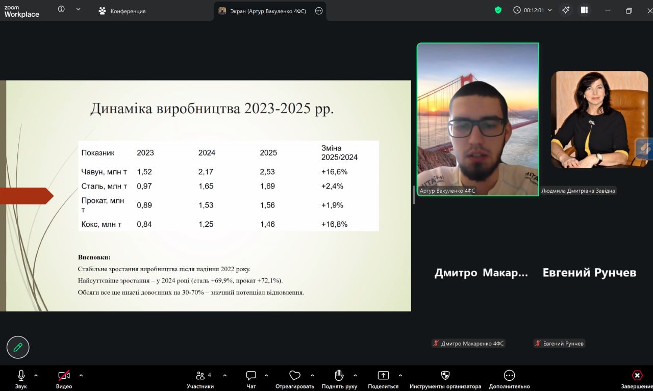Select Людмила Дмитрівна Завідна video thumbnail

click(599, 119)
